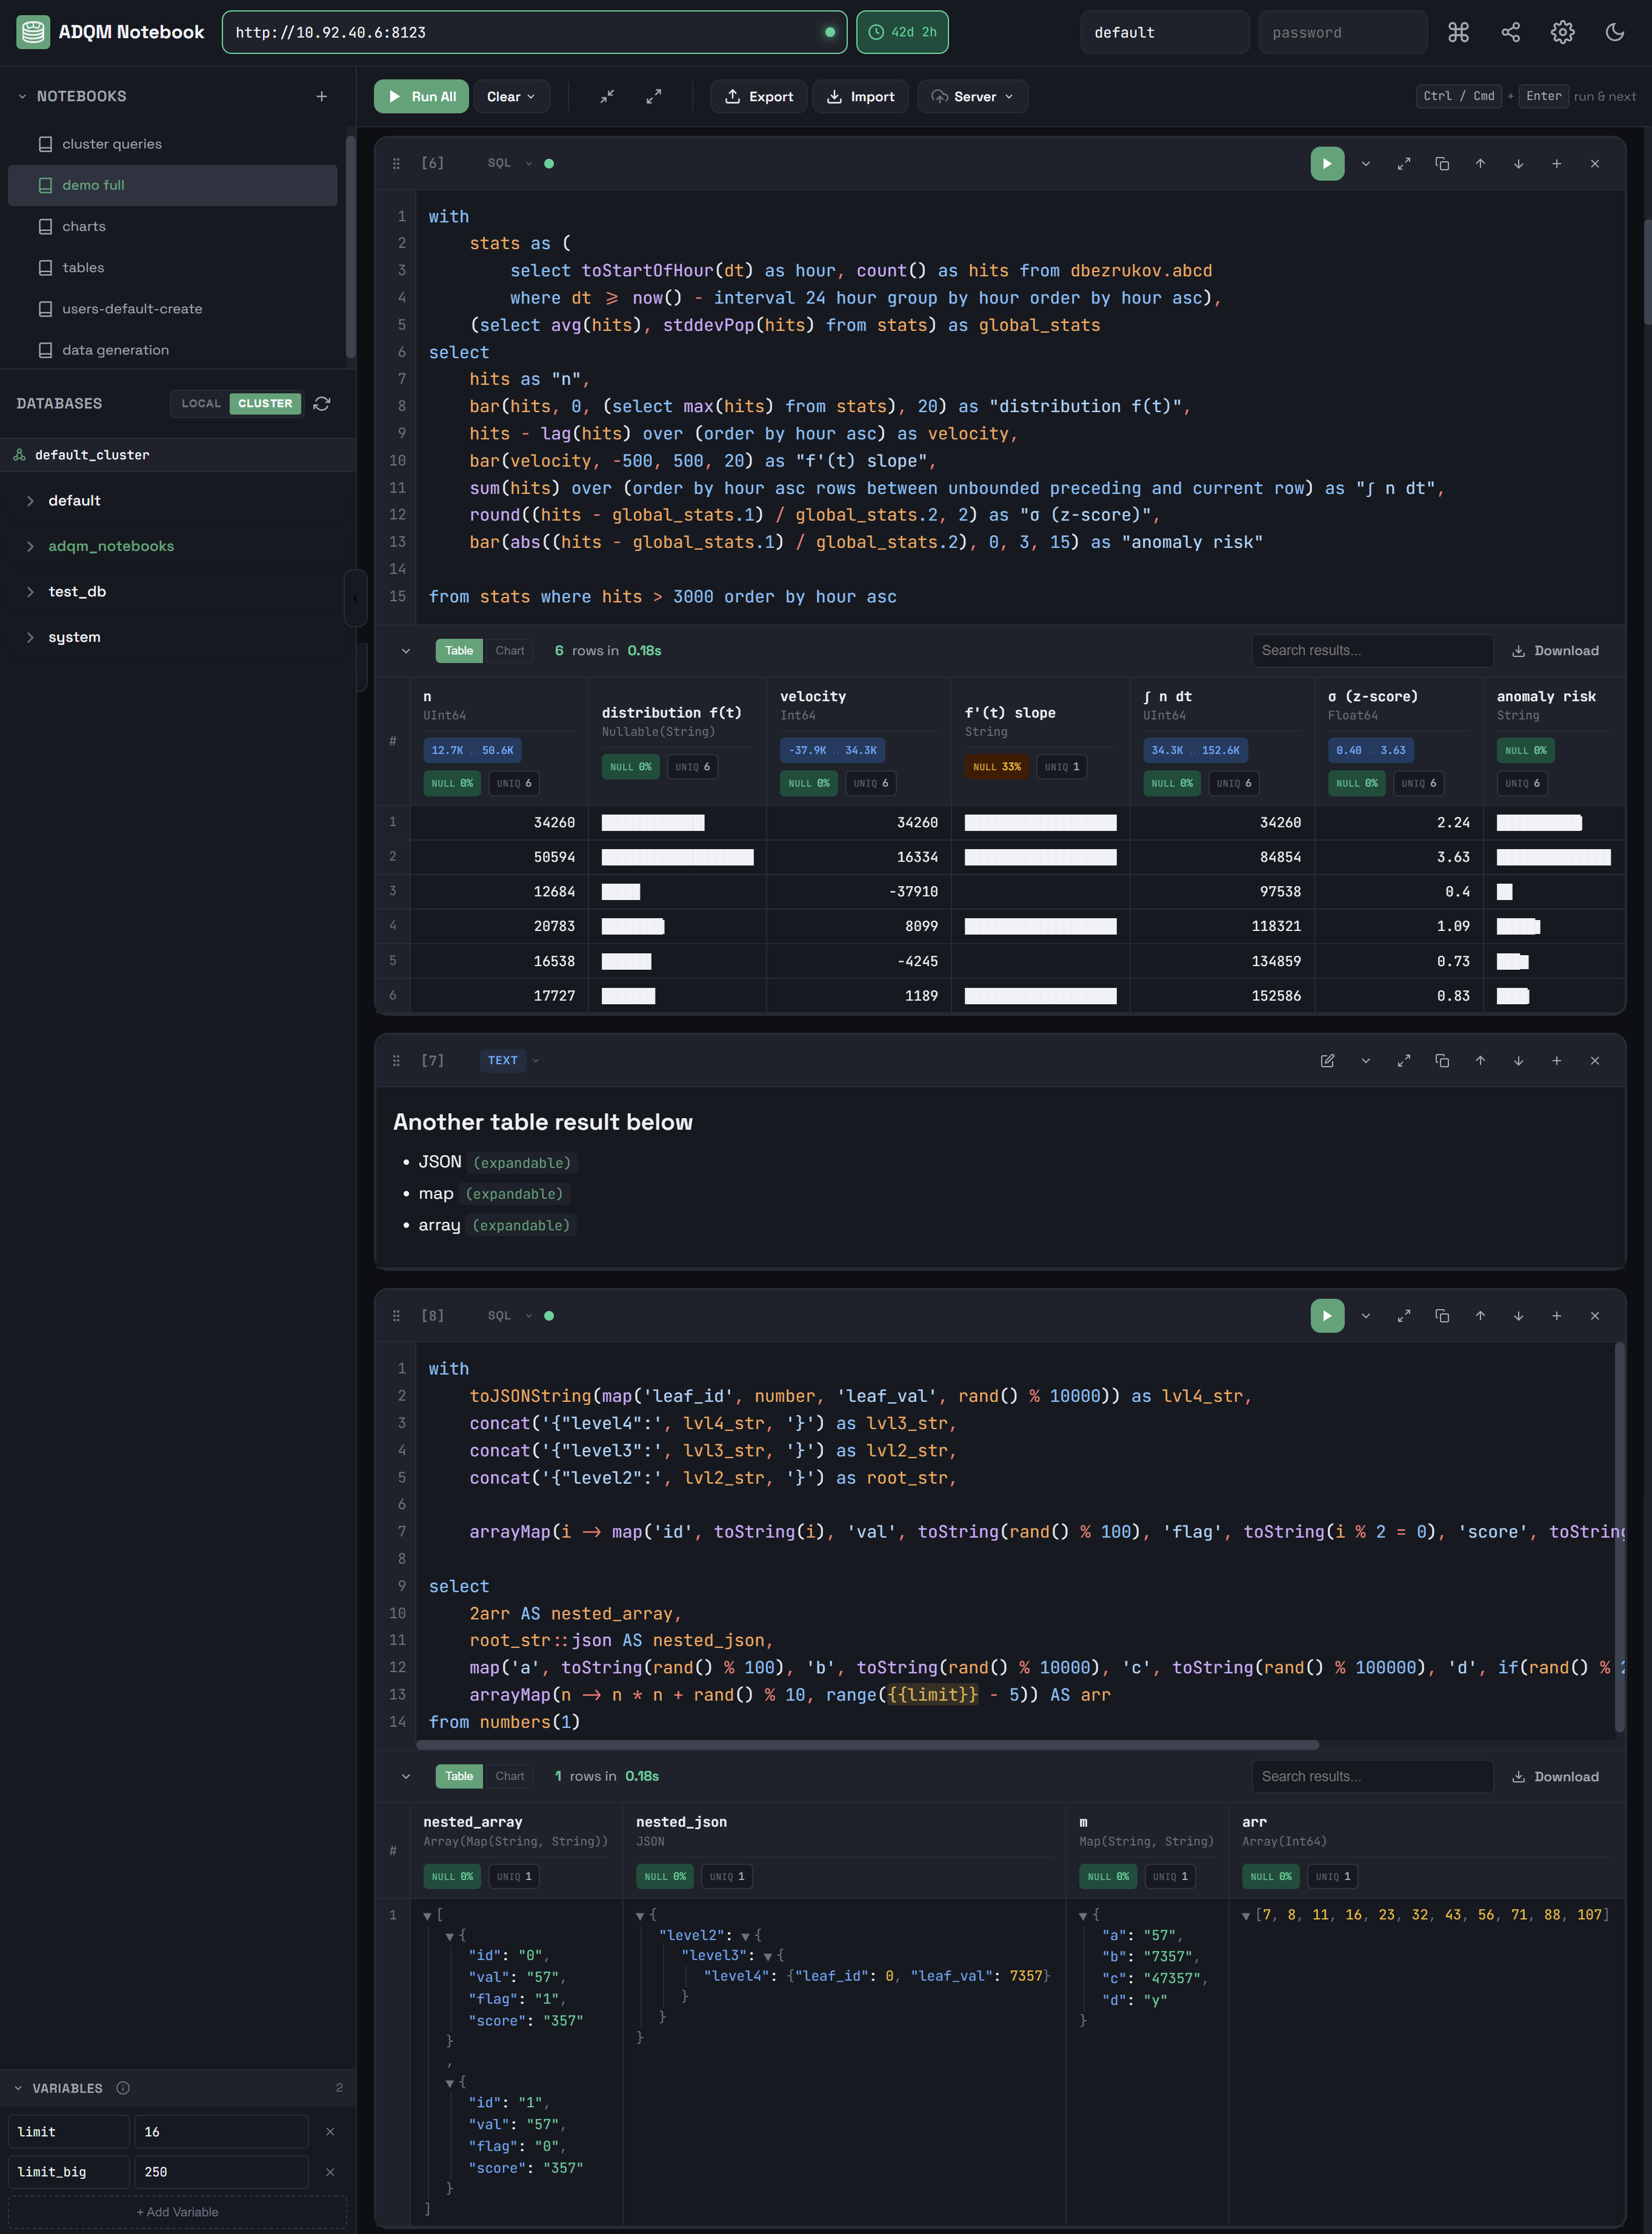Image resolution: width=1652 pixels, height=2234 pixels.
Task: Share the notebook
Action: pos(1511,31)
